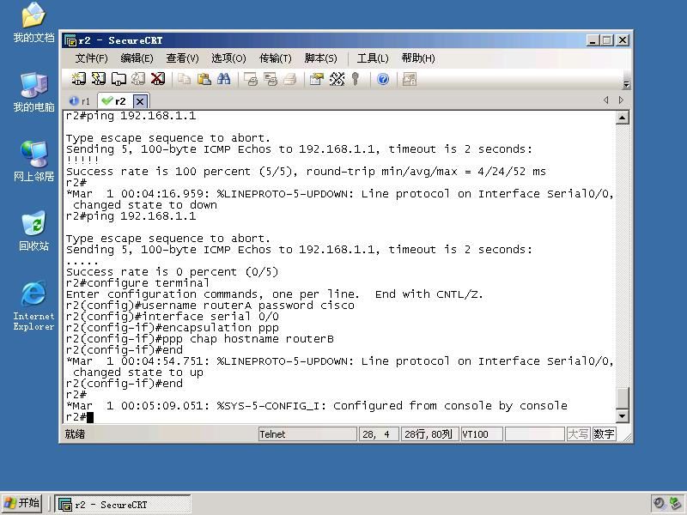
Task: Click the last toolbar icon after Help
Action: [x=410, y=79]
